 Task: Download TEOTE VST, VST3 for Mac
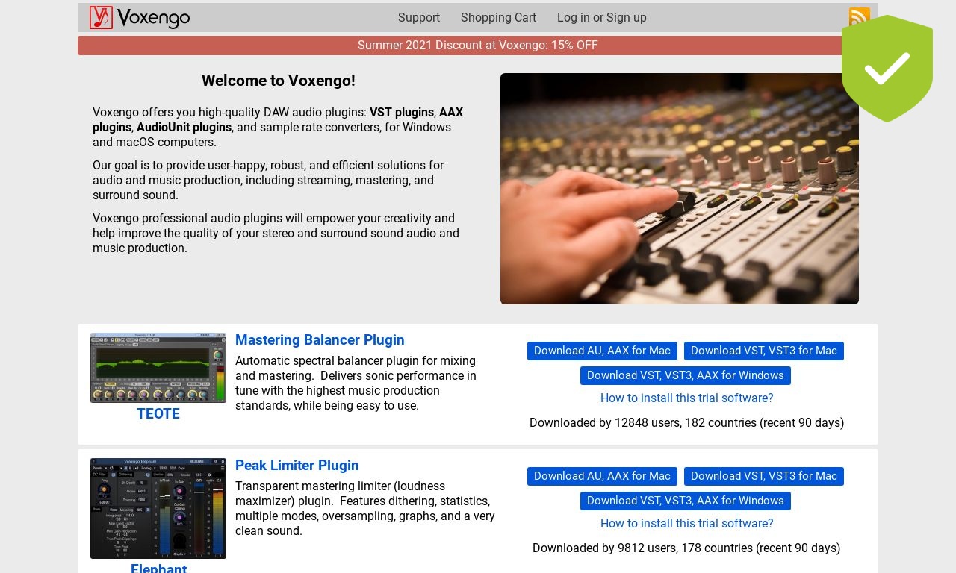coord(764,351)
